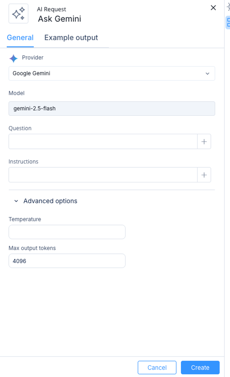Screen dimensions: 230x377
Task: Click the sun-like icon at top right edge
Action: (229, 7)
